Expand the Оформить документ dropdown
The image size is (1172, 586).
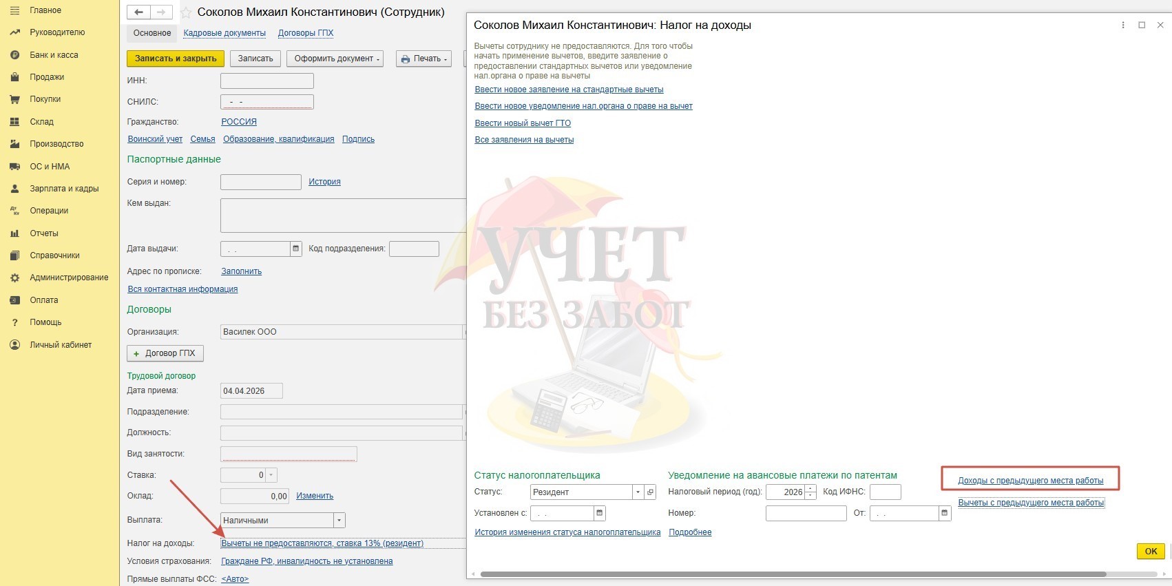[337, 59]
